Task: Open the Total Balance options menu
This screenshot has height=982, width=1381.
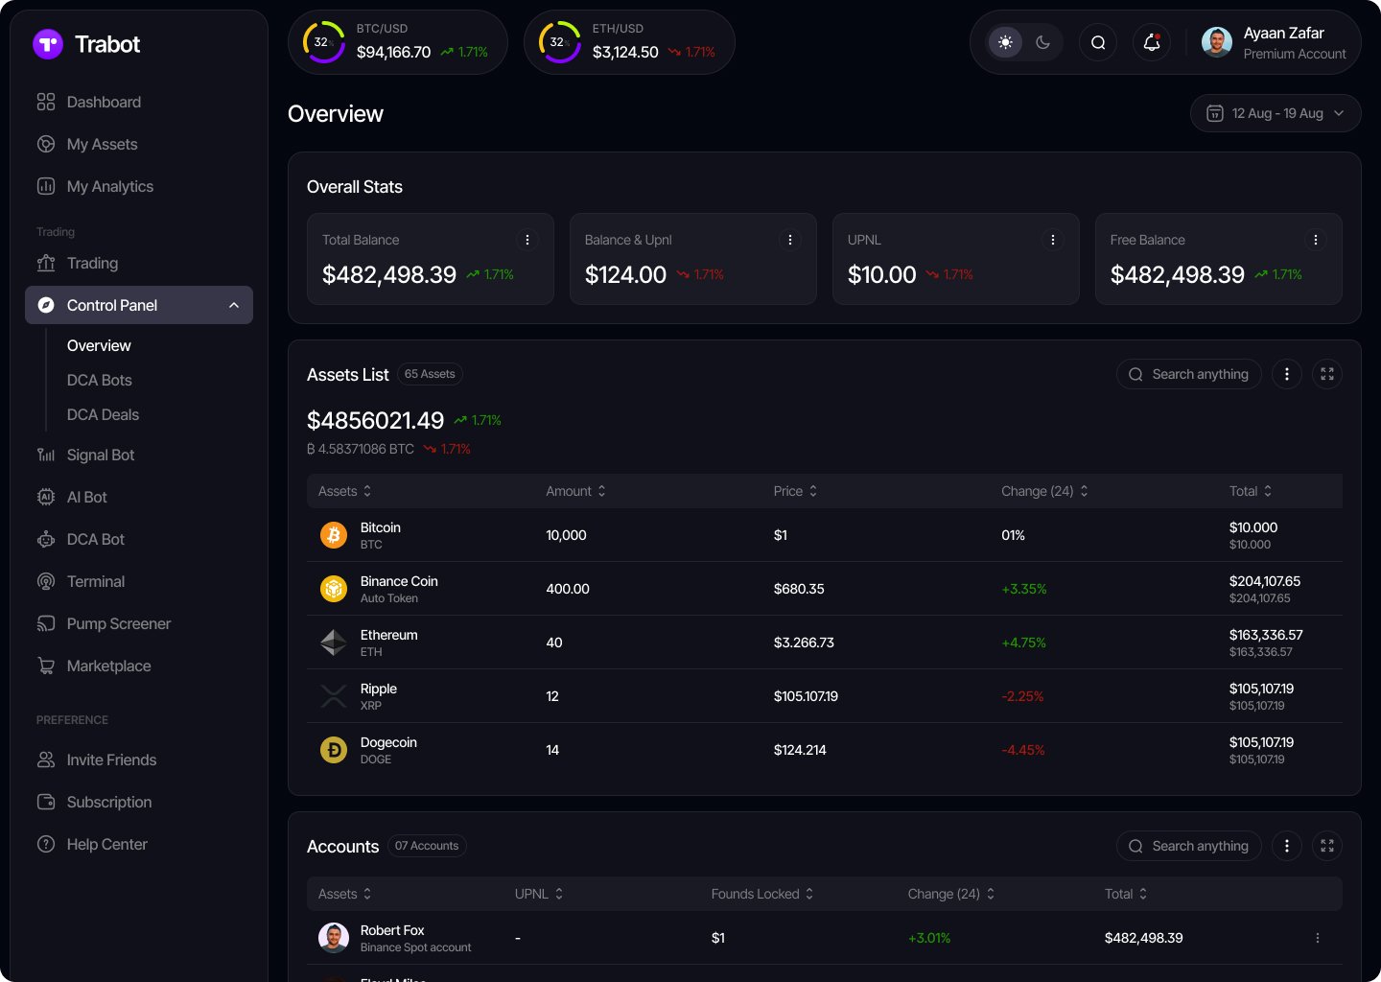Action: (x=527, y=240)
